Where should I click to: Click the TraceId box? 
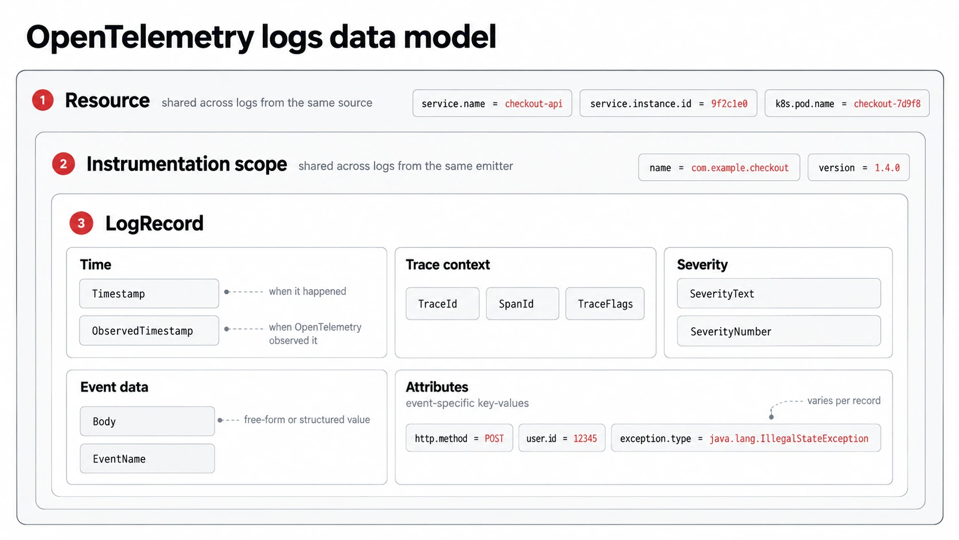[x=442, y=304]
